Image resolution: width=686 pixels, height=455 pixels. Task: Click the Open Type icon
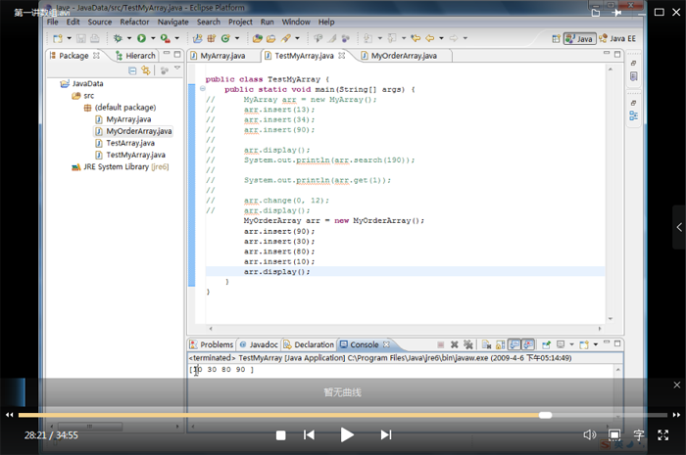pos(257,38)
